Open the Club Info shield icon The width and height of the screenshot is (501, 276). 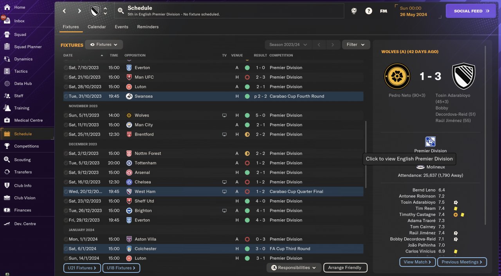click(7, 185)
